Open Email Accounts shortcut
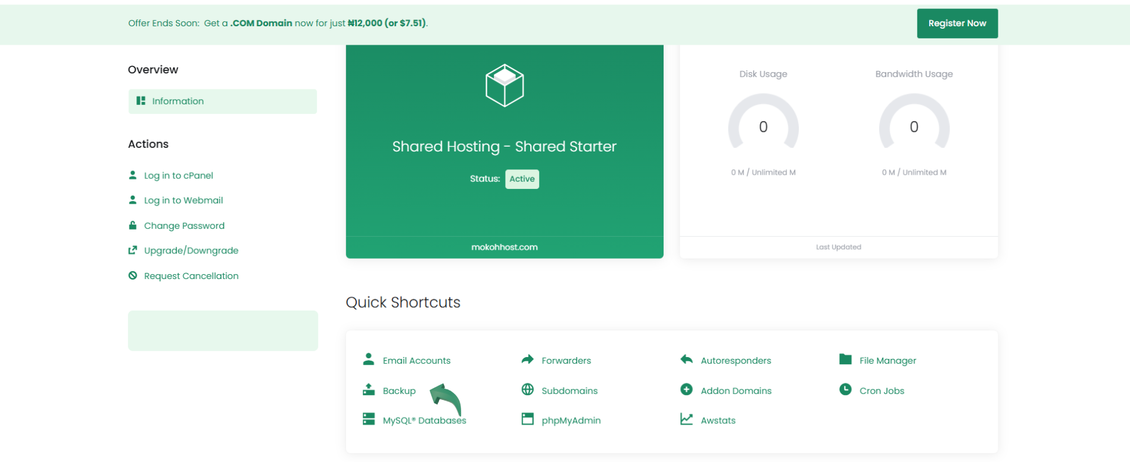The image size is (1130, 462). click(416, 361)
